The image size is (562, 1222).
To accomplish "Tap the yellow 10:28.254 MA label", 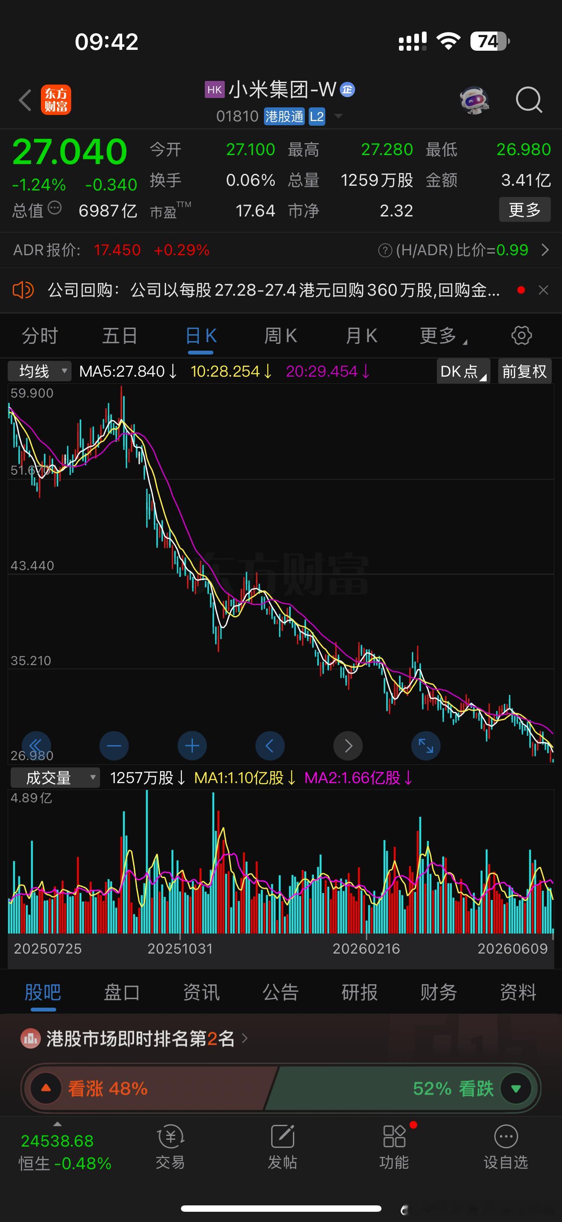I will tap(231, 371).
